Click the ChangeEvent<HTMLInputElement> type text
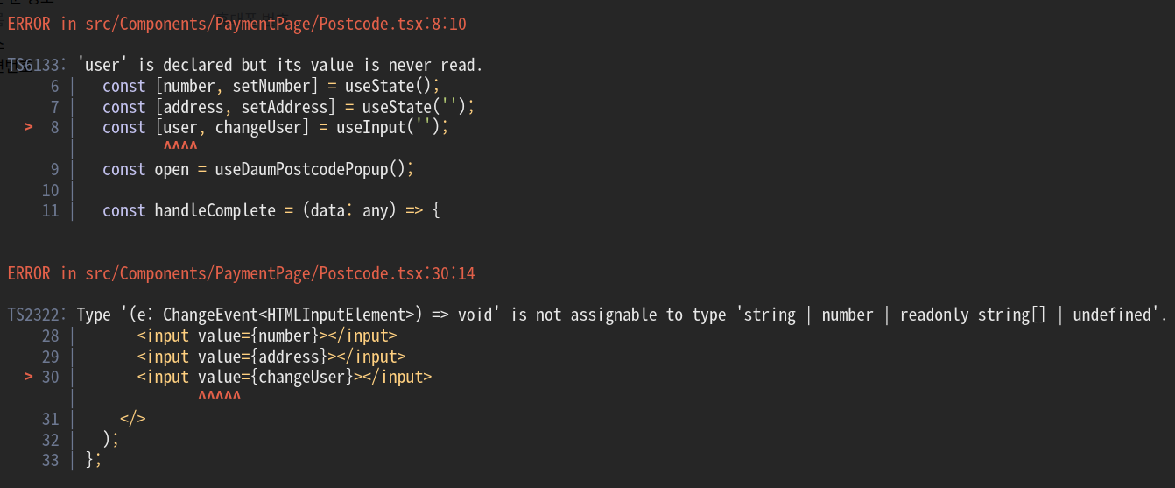1175x488 pixels. pos(288,315)
